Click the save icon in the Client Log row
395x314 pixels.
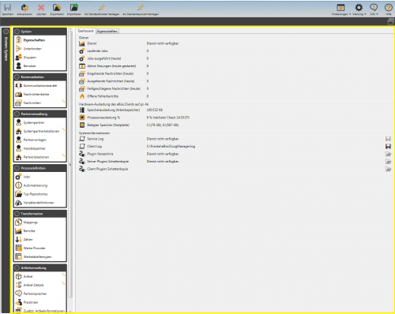point(388,146)
